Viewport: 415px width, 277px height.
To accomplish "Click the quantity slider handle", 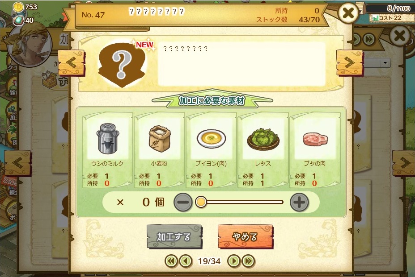I will point(201,202).
